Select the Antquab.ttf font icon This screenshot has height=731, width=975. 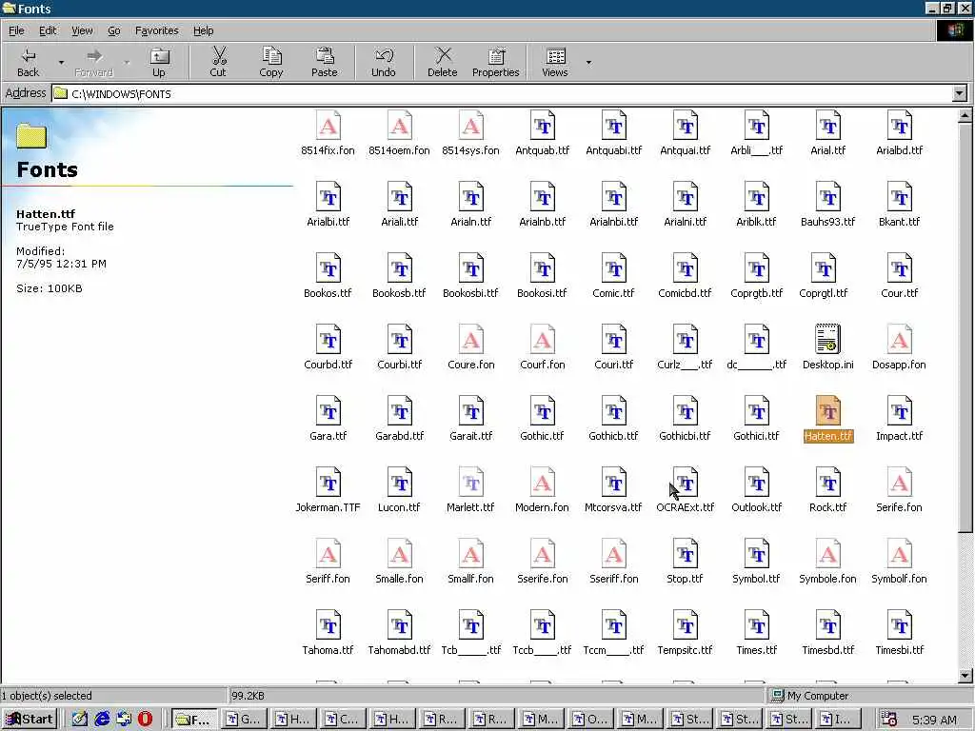(x=542, y=126)
